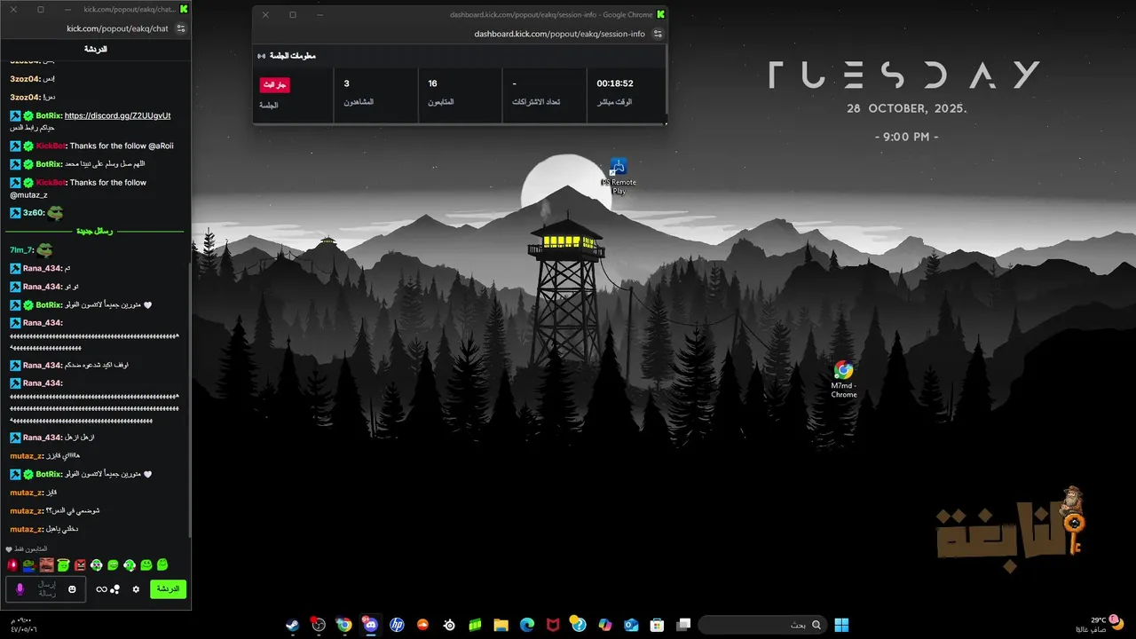Click the إرسال رسالة message input field
This screenshot has height=639, width=1136.
pyautogui.click(x=46, y=589)
